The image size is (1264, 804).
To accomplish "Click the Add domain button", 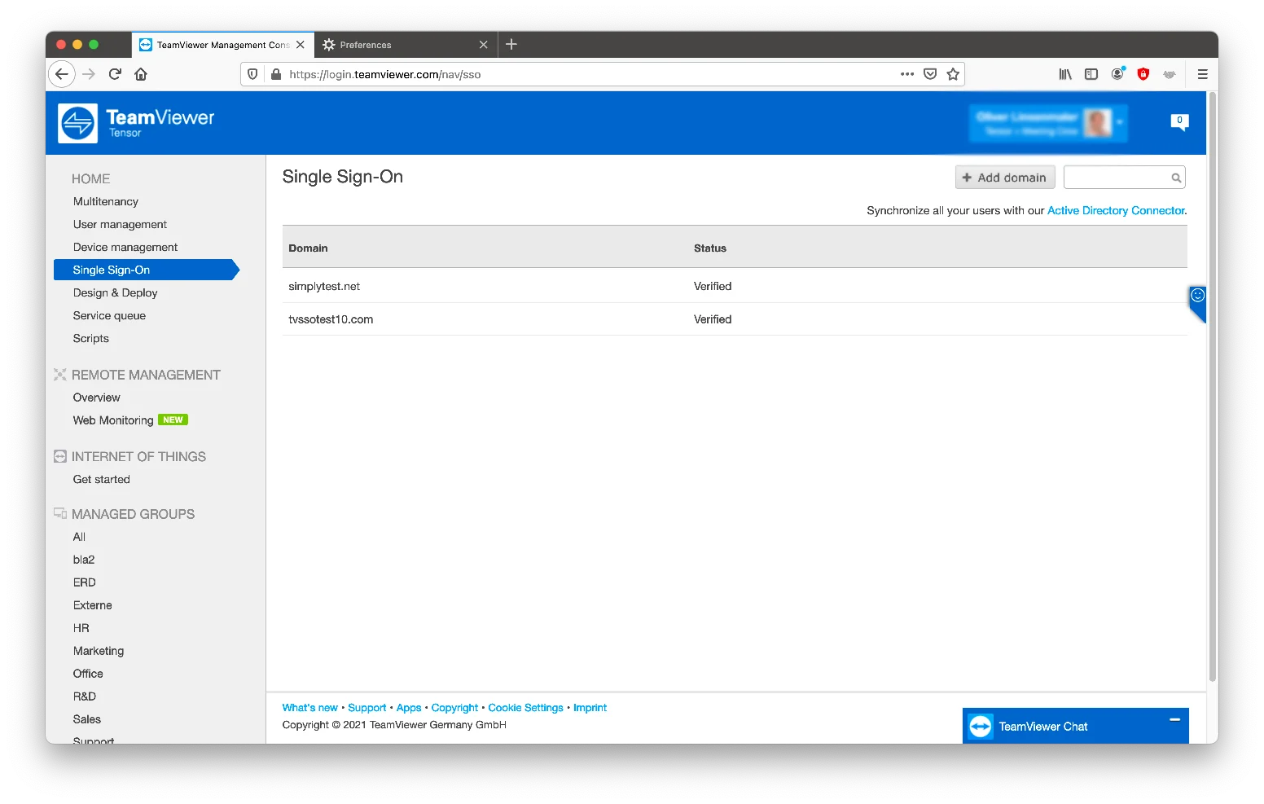I will pos(1005,178).
